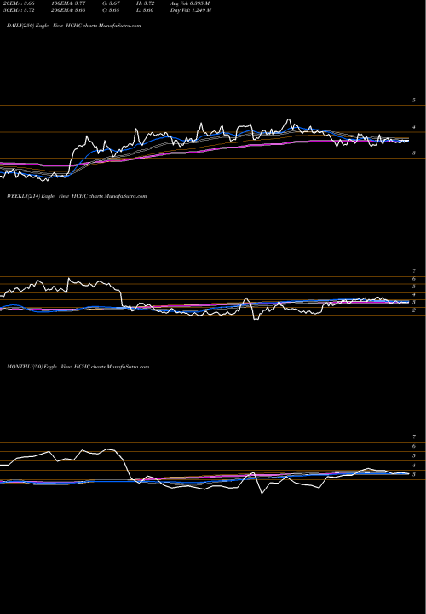Select the close price C: 3.68
This screenshot has height=614, width=426.
coord(111,10)
